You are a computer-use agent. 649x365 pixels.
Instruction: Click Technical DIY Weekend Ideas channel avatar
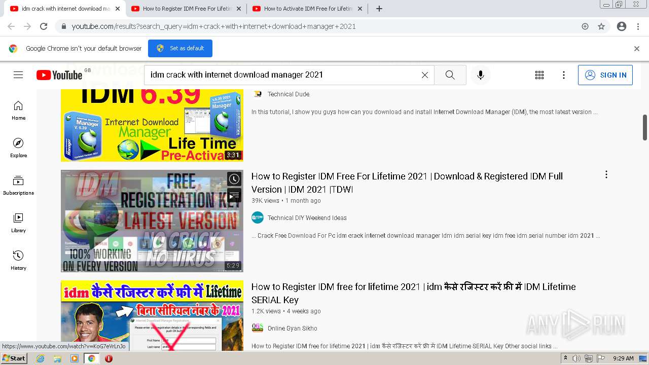point(258,217)
